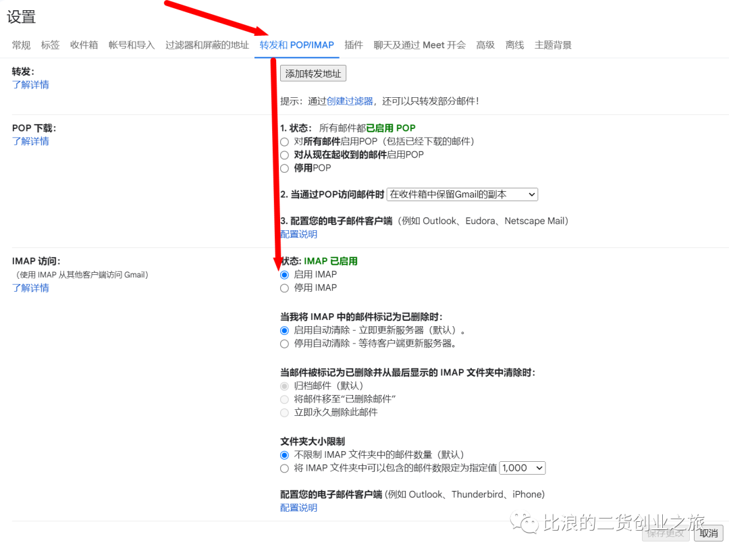Open the 聊天及通过 Meet 开会 tab

(419, 45)
